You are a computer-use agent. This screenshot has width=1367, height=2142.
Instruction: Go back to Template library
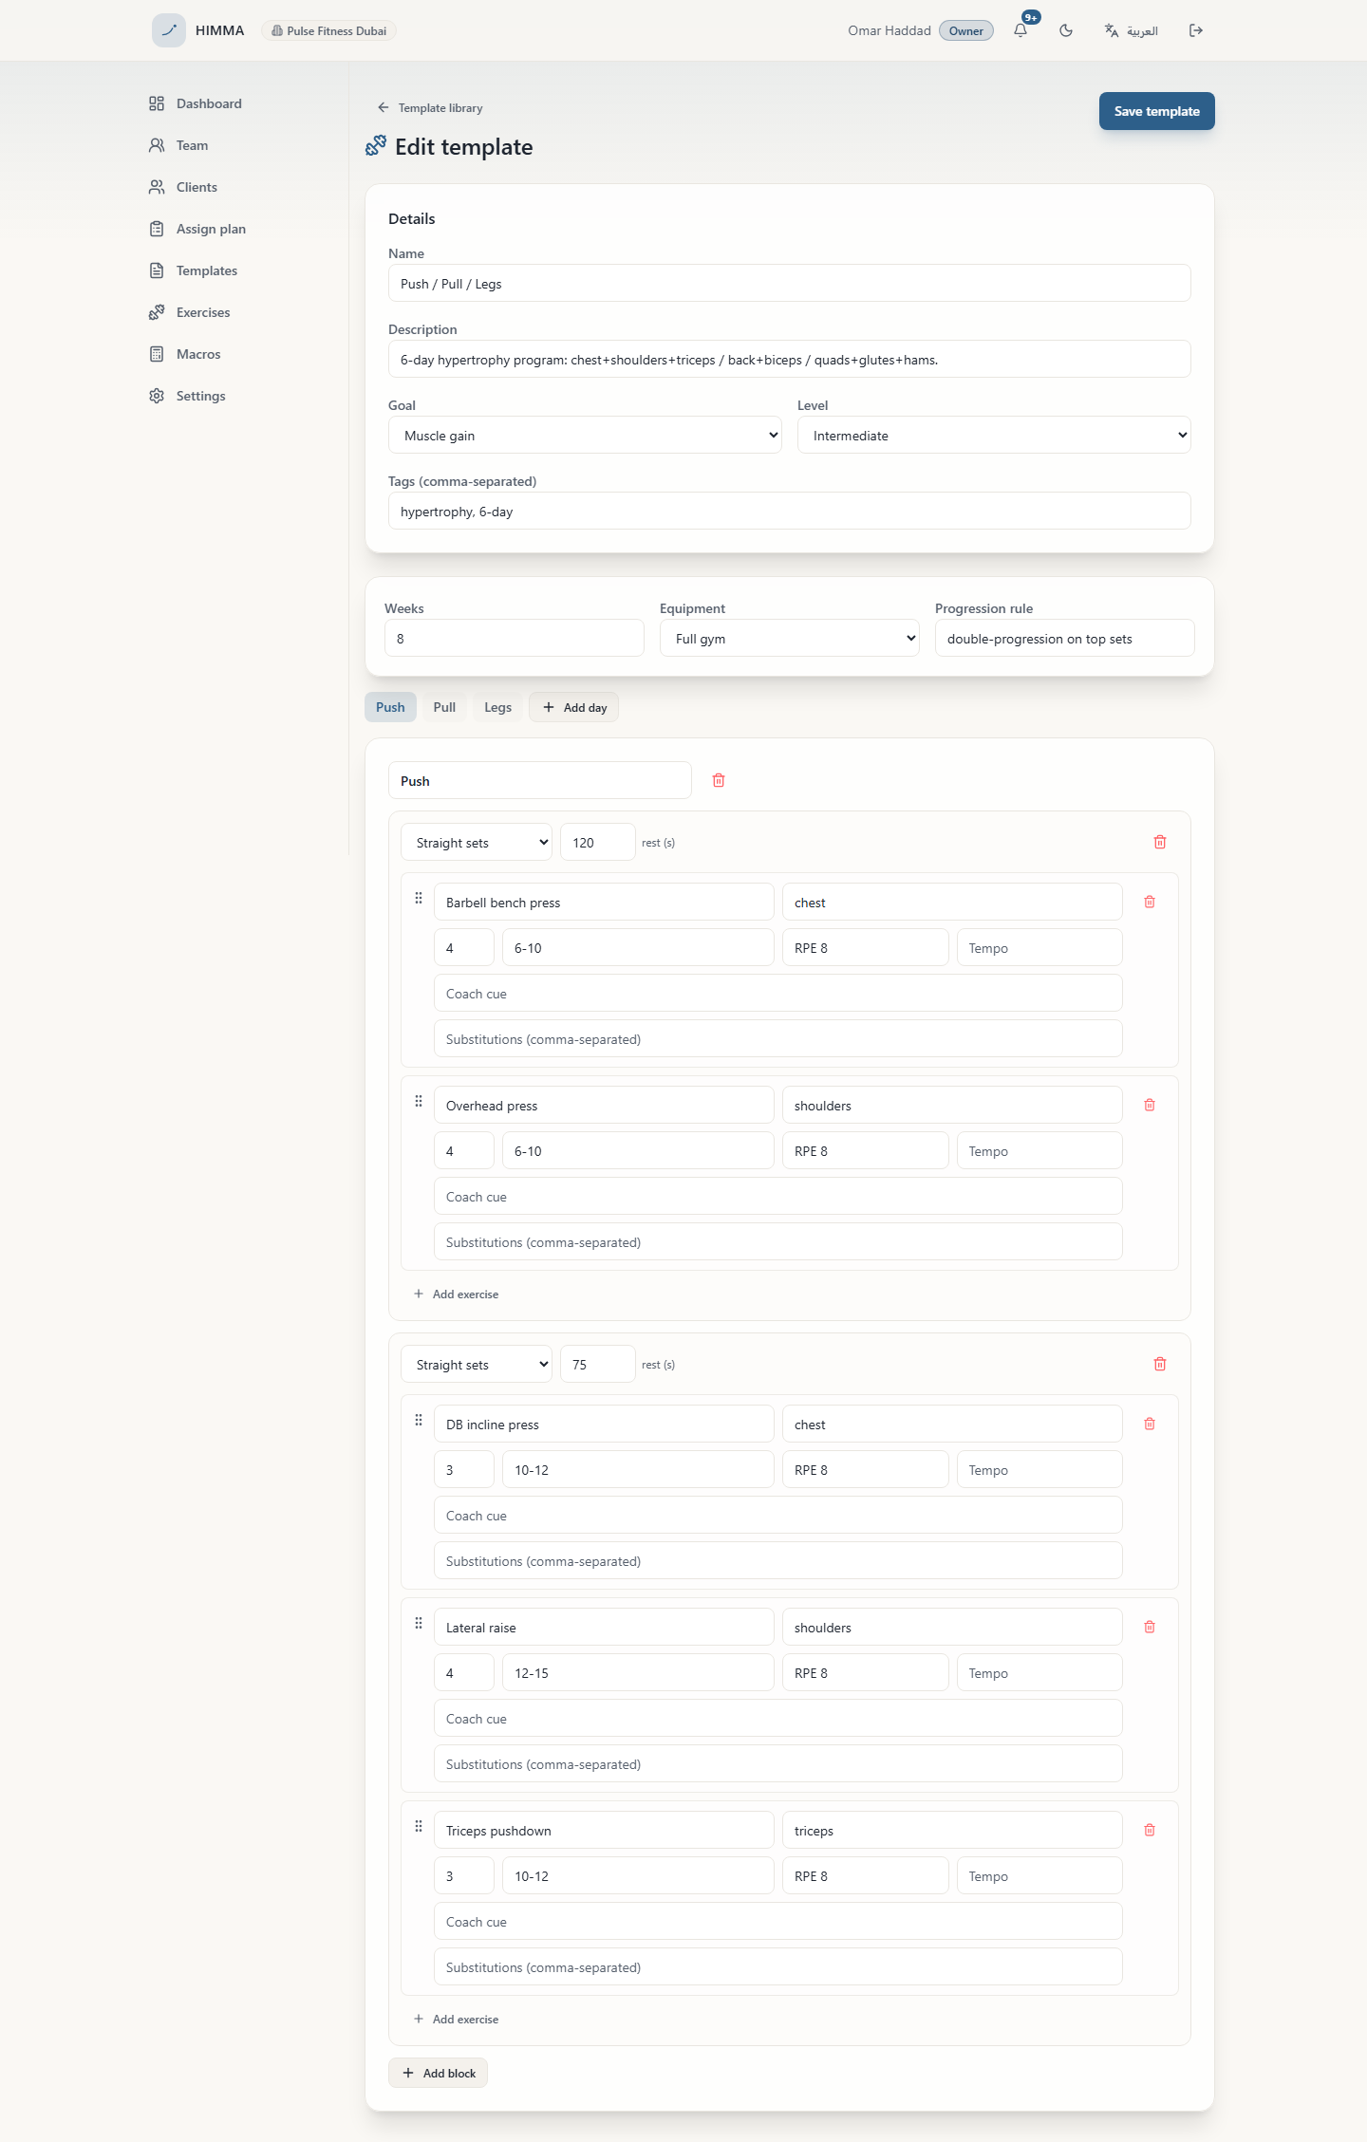pos(430,108)
